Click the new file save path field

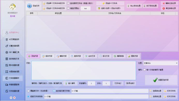pos(96,97)
